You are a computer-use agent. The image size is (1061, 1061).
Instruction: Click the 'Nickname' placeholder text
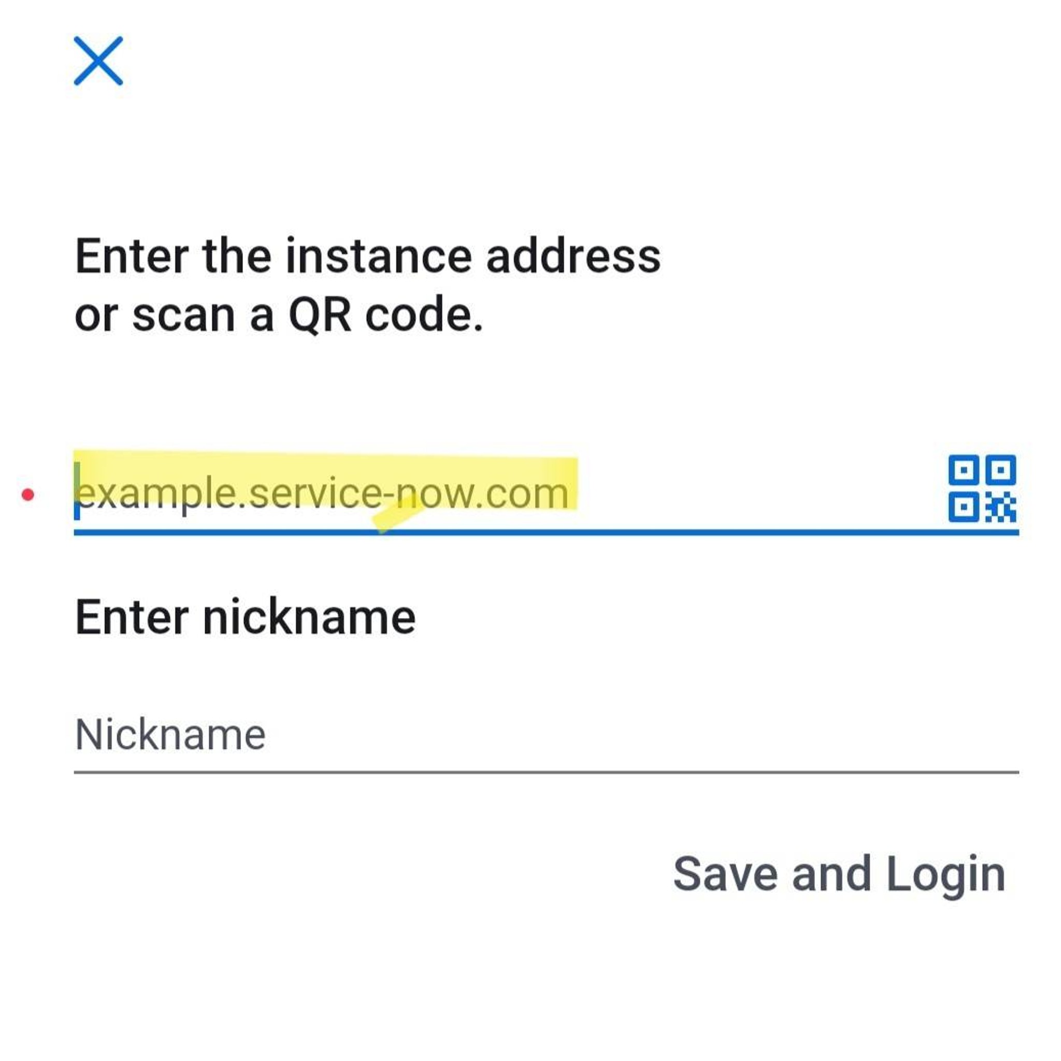pyautogui.click(x=170, y=734)
